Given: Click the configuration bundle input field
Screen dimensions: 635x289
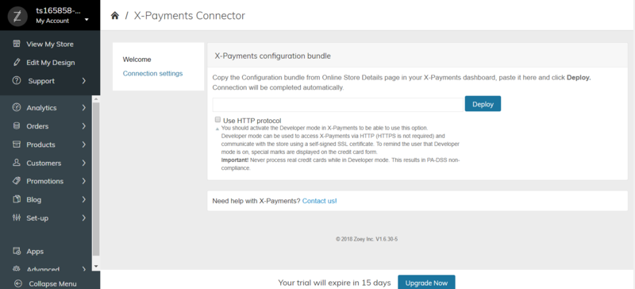Looking at the screenshot, I should [338, 105].
